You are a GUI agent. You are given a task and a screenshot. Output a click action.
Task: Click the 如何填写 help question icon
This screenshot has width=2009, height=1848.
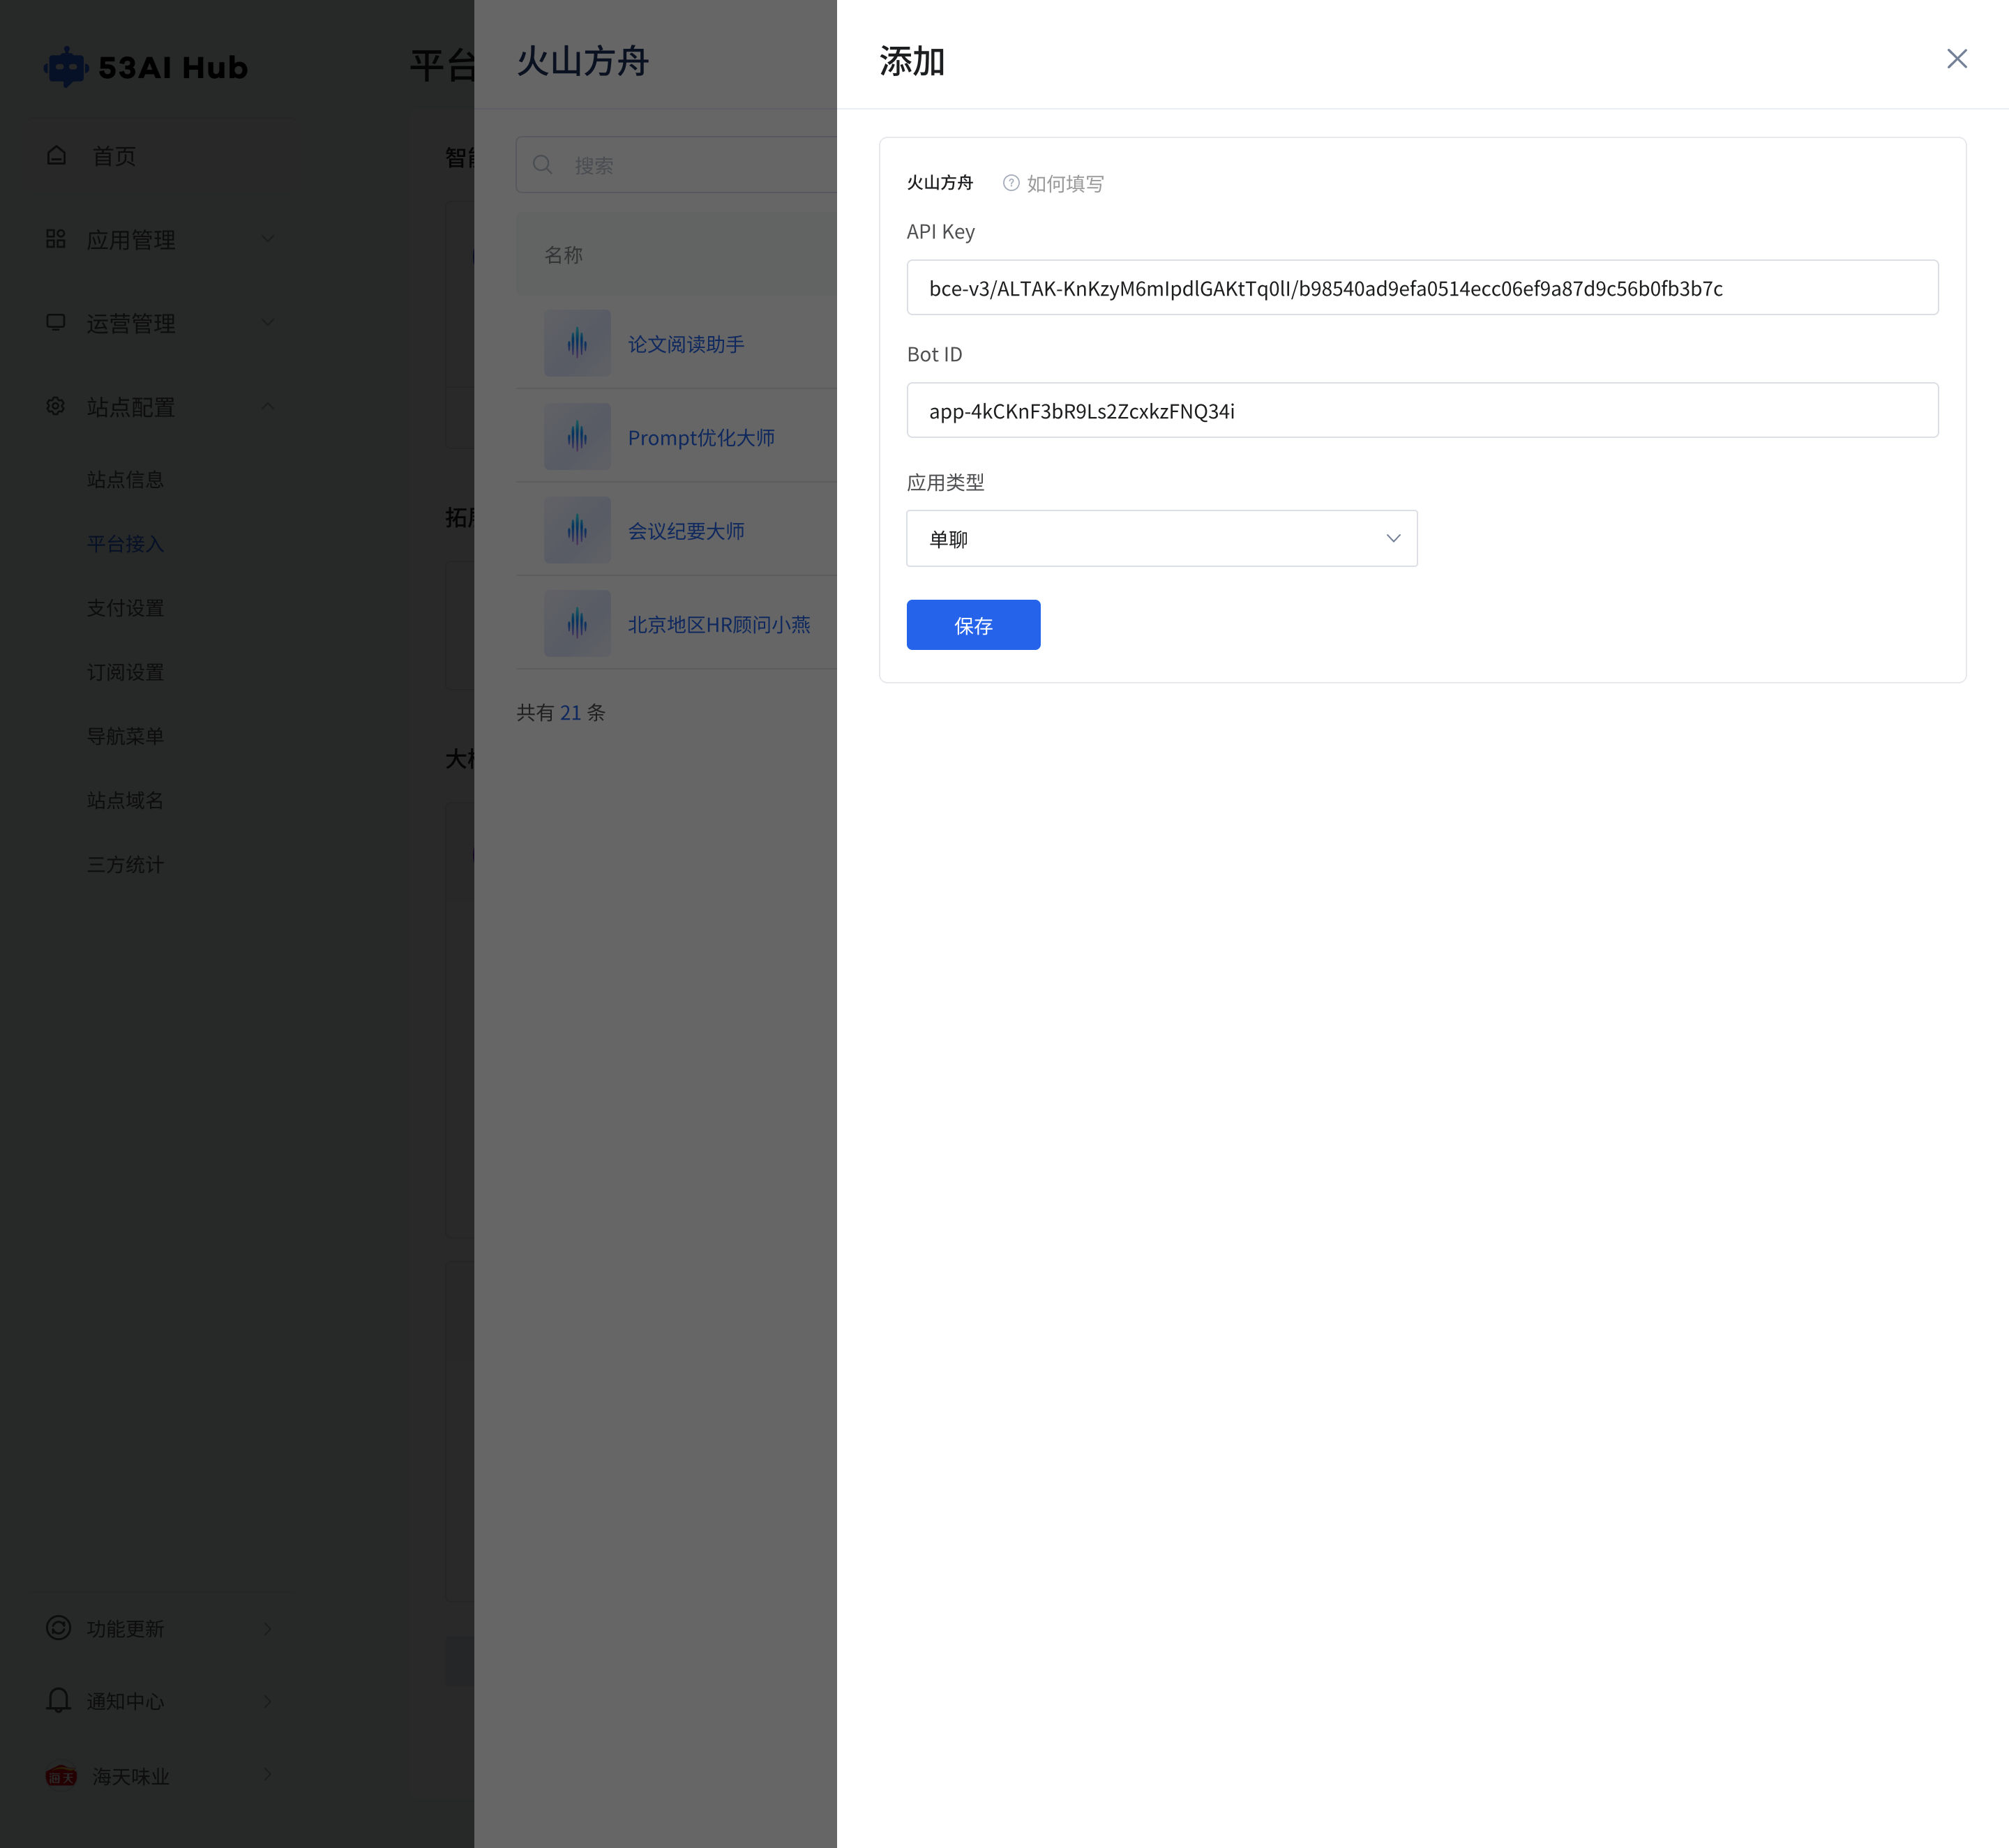pyautogui.click(x=1011, y=183)
